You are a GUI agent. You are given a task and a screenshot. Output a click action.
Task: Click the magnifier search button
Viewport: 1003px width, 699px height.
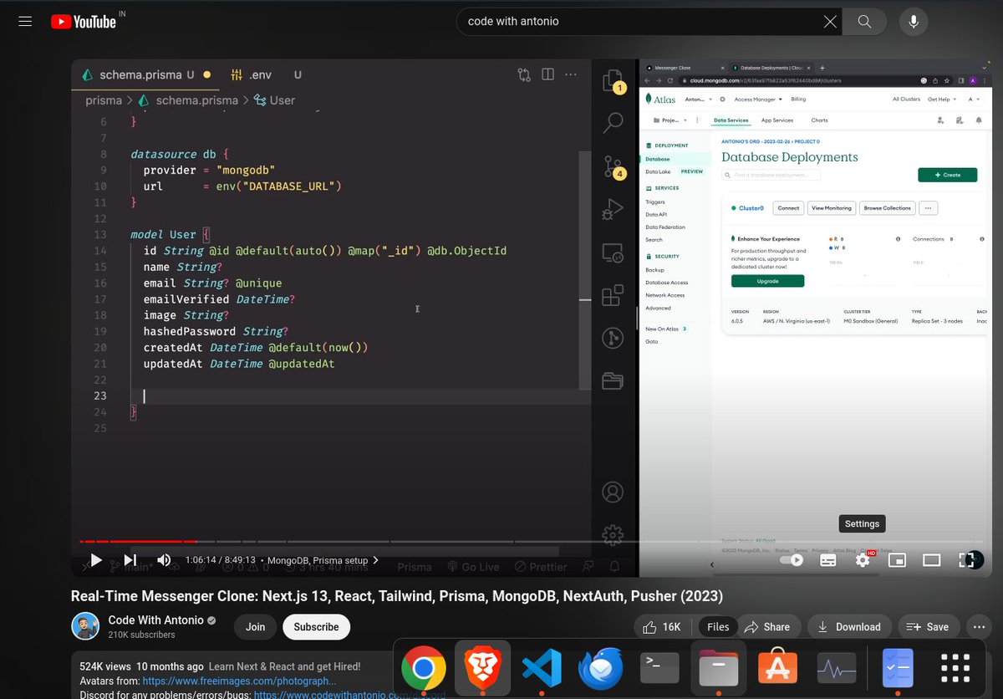864,22
